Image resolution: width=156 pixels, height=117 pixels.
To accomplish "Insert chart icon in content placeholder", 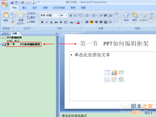I will pyautogui.click(x=114, y=72).
